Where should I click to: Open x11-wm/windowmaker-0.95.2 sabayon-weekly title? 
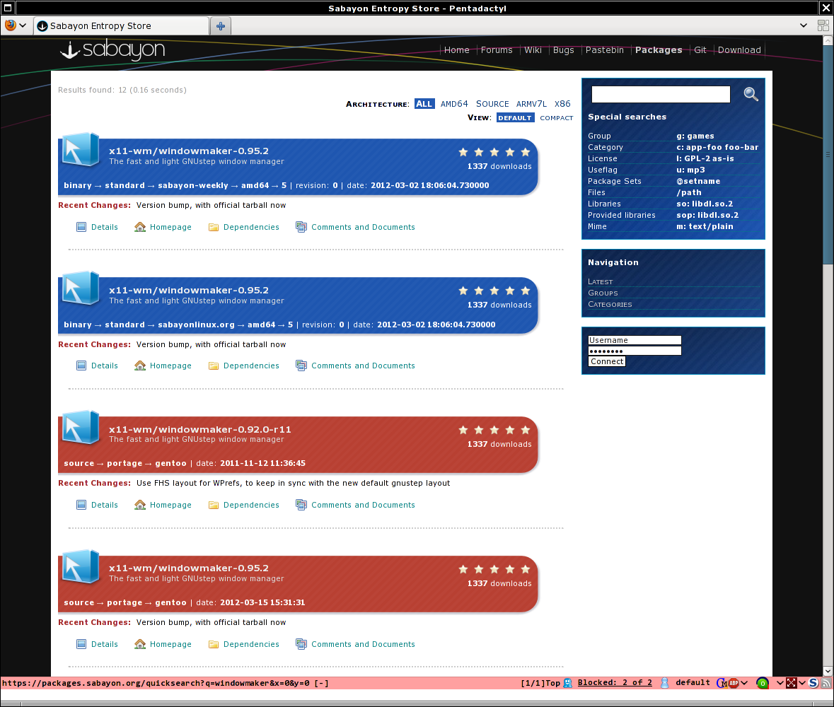pos(188,151)
